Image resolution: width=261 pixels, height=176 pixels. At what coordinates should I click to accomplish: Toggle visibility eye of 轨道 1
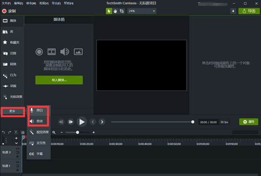(x=17, y=162)
